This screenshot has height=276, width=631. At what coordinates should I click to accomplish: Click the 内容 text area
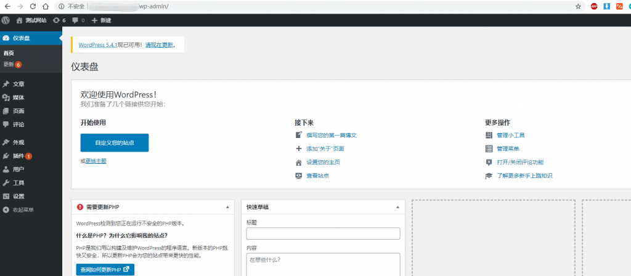tap(323, 264)
